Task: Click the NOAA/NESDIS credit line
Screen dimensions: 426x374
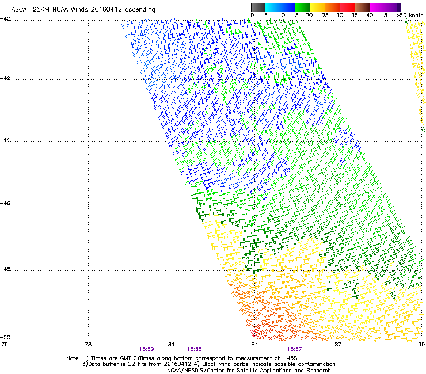Action: pyautogui.click(x=249, y=371)
